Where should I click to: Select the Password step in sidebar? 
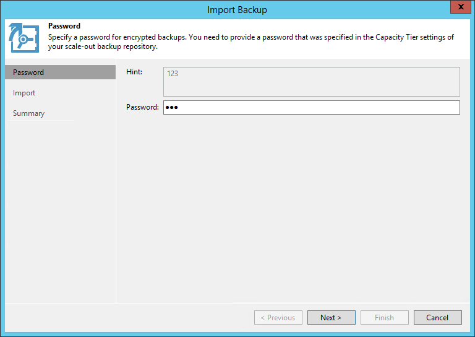28,72
